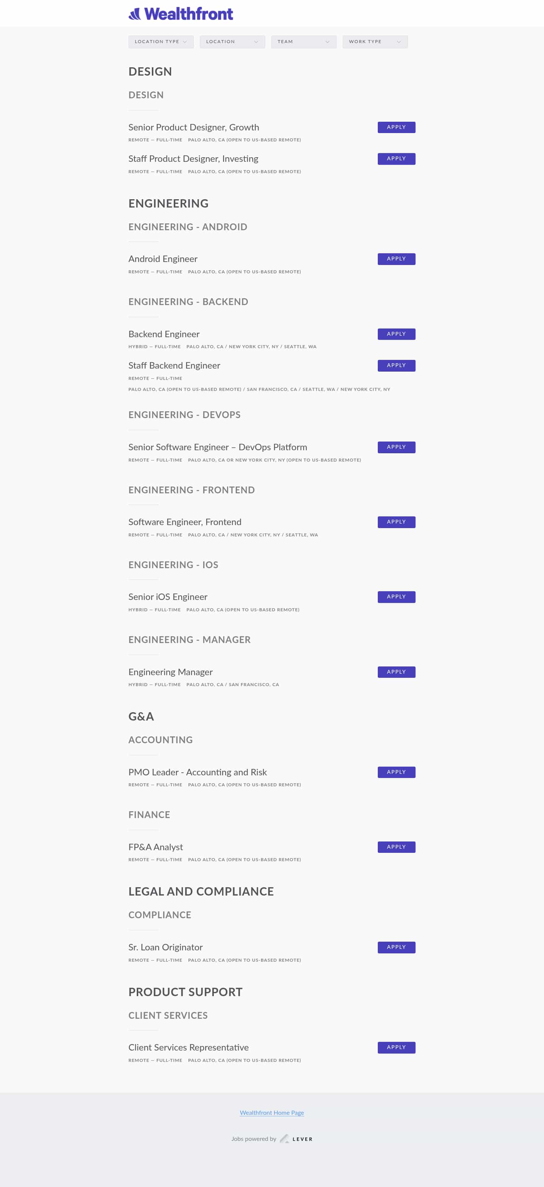Viewport: 544px width, 1187px height.
Task: Open PMO Leader - Accounting and Risk
Action: [x=198, y=772]
